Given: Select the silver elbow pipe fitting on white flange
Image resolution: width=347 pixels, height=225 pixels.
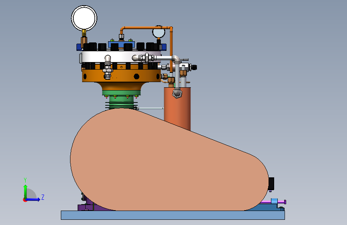Looking at the screenshot, I should (108, 59).
